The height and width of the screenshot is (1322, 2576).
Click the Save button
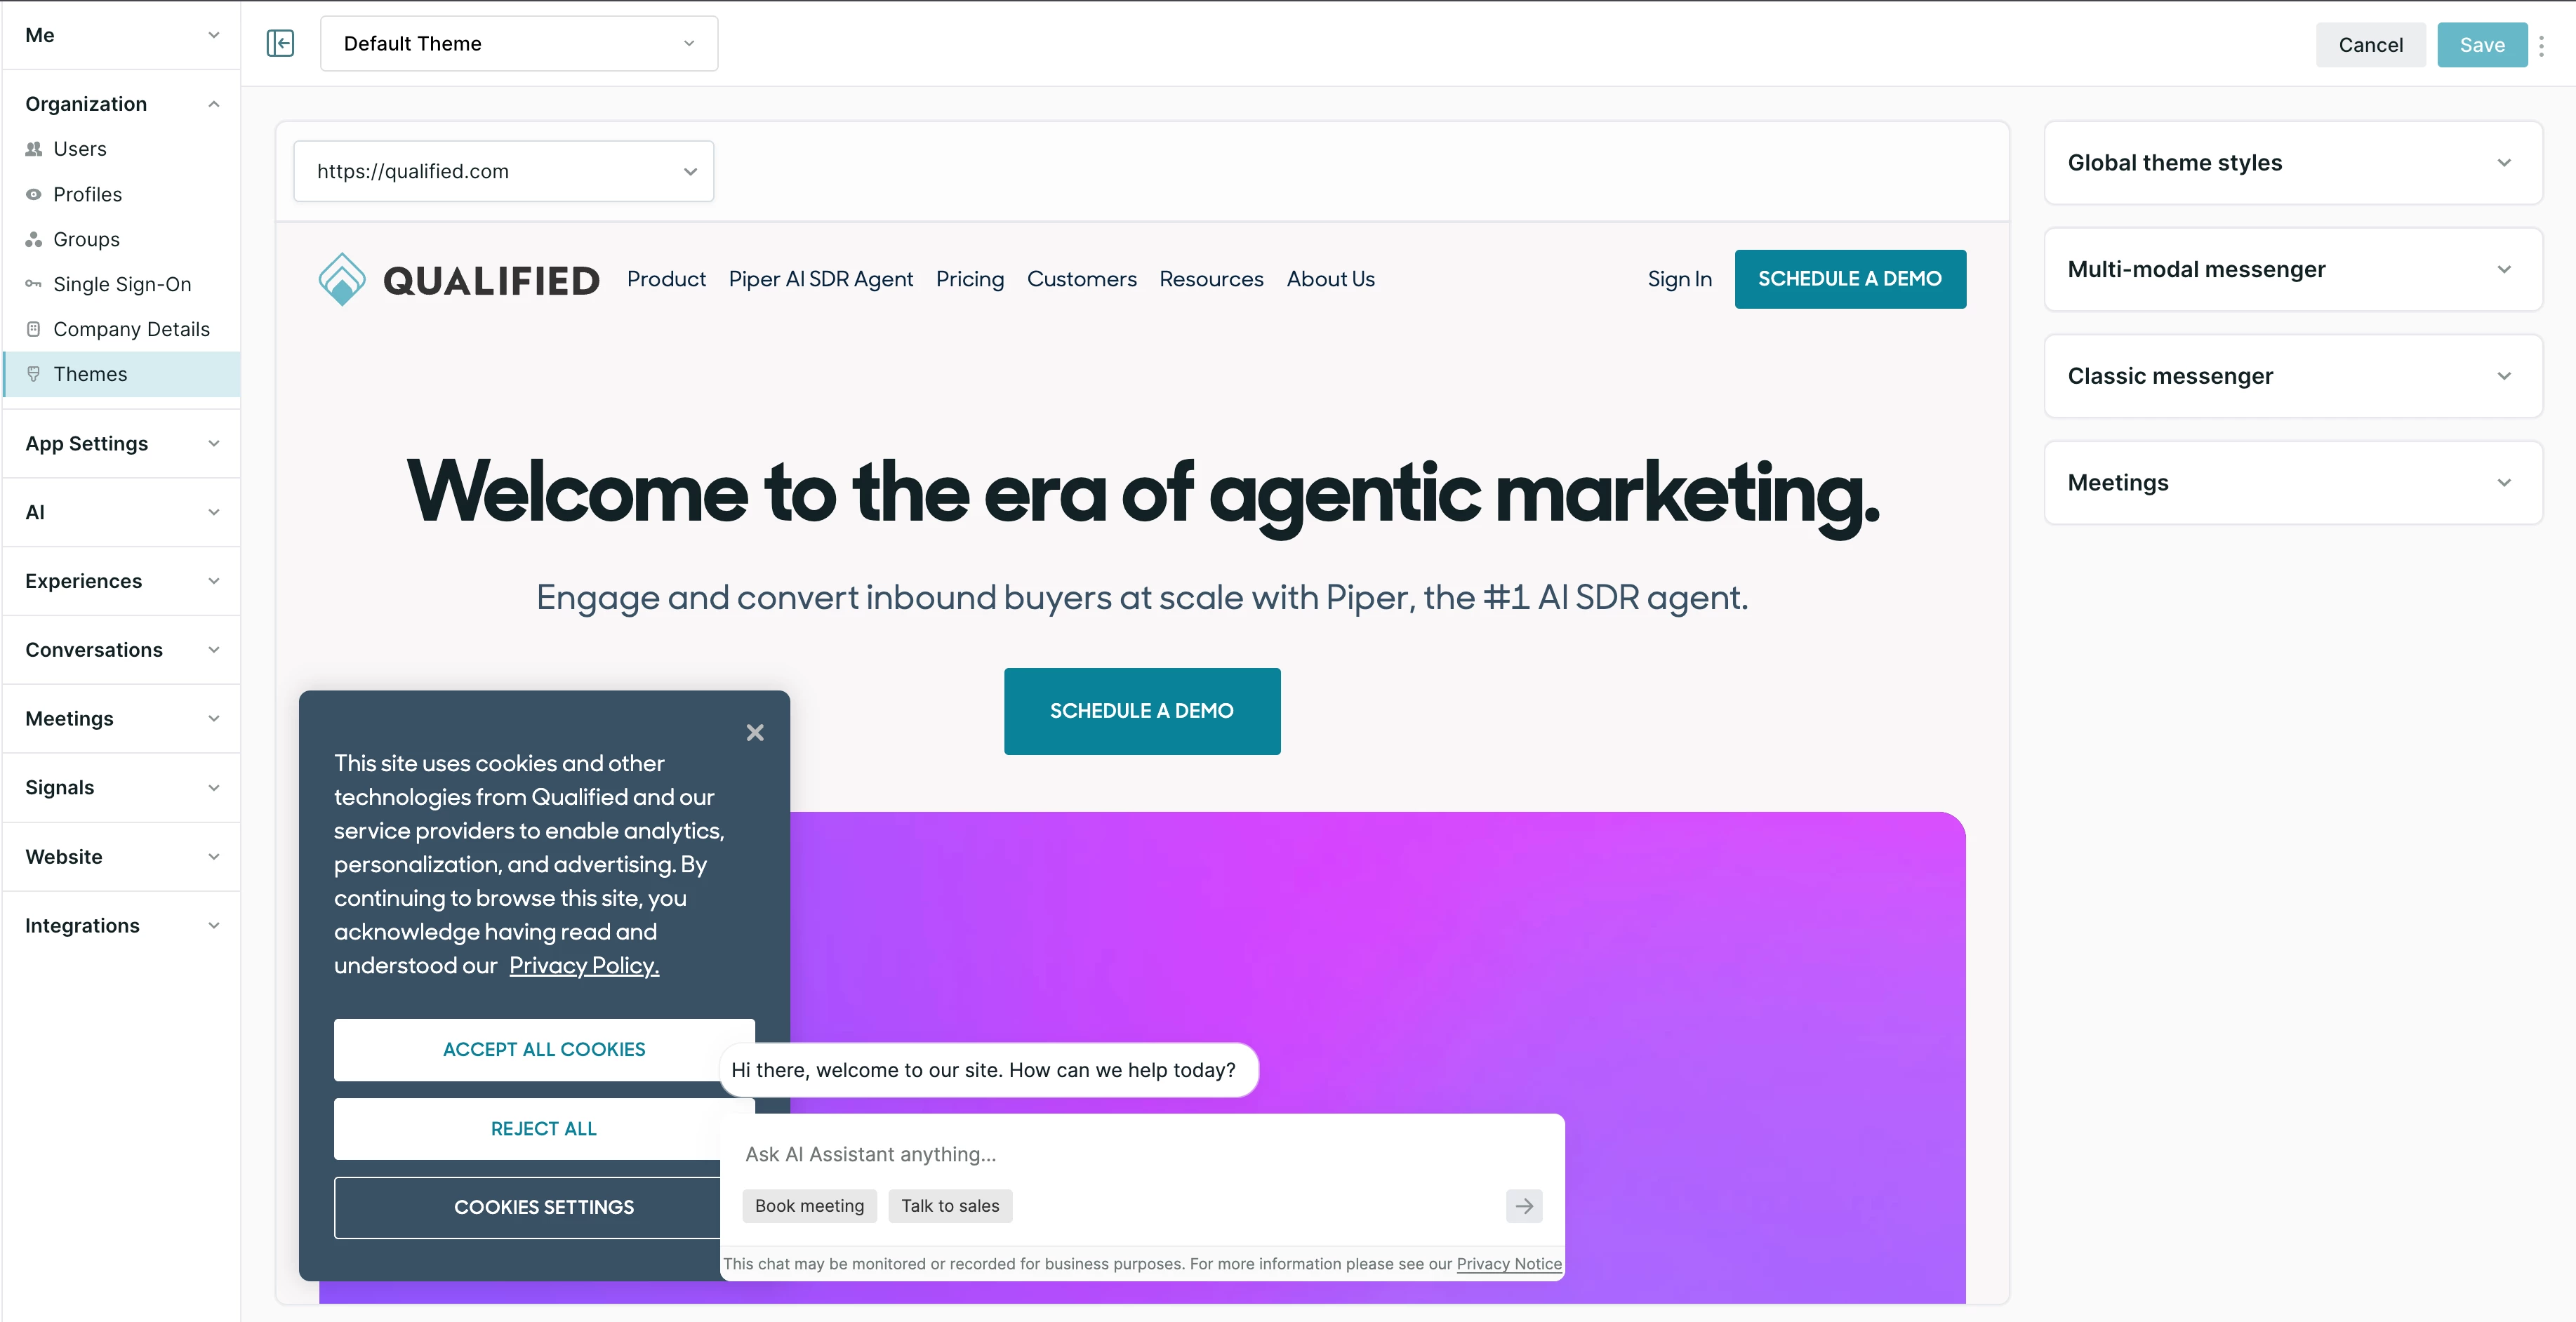pyautogui.click(x=2481, y=45)
